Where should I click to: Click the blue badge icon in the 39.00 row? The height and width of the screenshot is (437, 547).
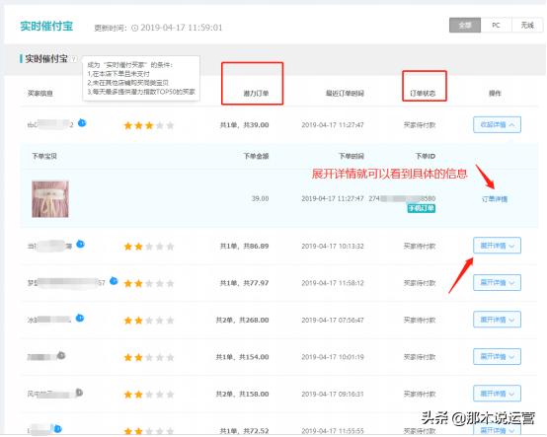coord(82,122)
